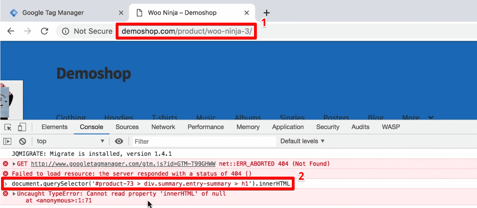Viewport: 477px width, 208px height.
Task: Toggle the device toolbar mode
Action: (22, 127)
